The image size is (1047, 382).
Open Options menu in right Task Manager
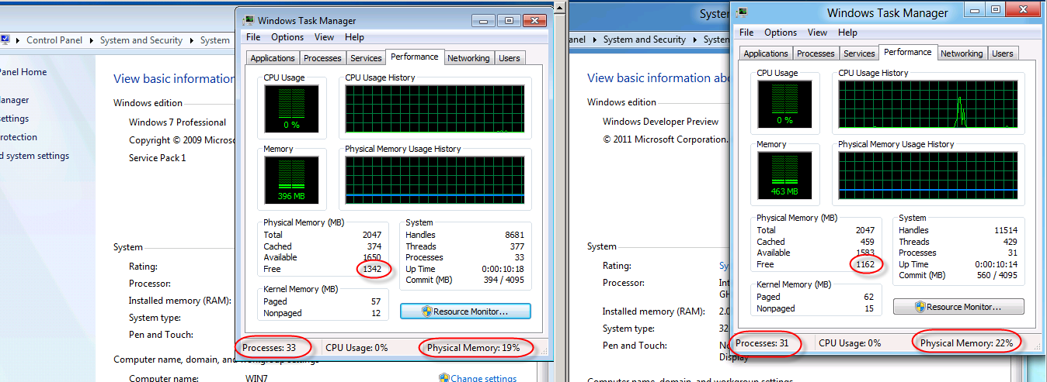tap(781, 33)
